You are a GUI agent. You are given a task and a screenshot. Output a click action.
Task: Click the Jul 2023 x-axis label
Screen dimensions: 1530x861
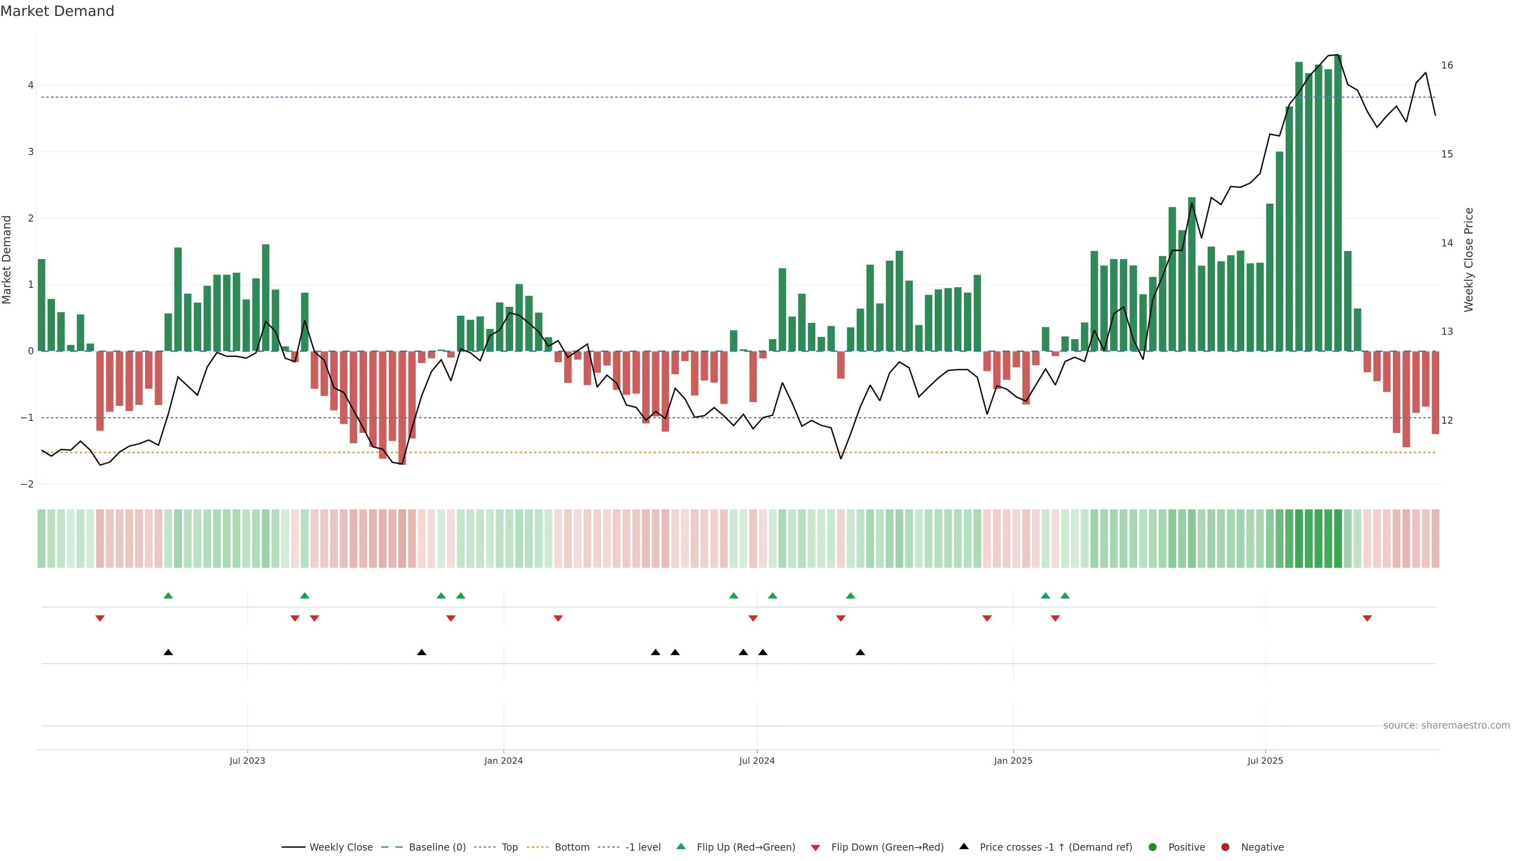point(247,761)
